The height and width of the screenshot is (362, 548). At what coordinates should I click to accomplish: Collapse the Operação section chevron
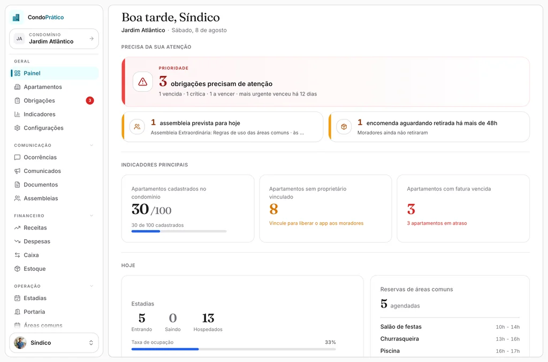pos(92,286)
